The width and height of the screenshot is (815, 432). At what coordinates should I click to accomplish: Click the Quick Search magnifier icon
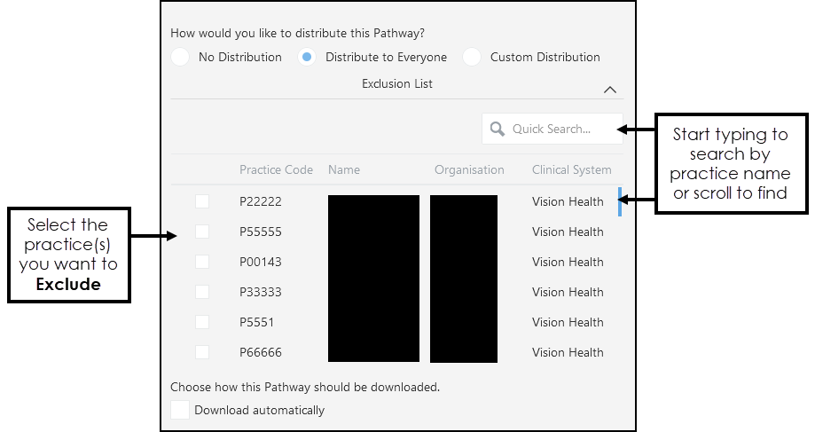point(498,130)
